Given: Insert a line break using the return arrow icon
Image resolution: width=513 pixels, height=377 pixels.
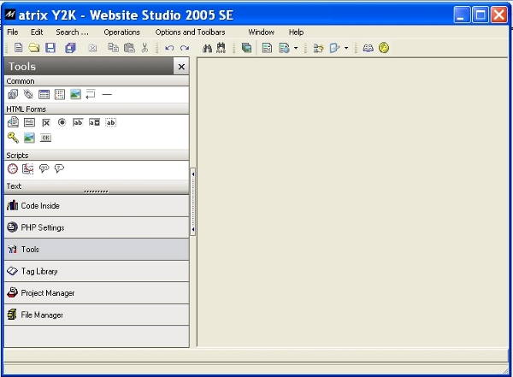Looking at the screenshot, I should pyautogui.click(x=91, y=95).
